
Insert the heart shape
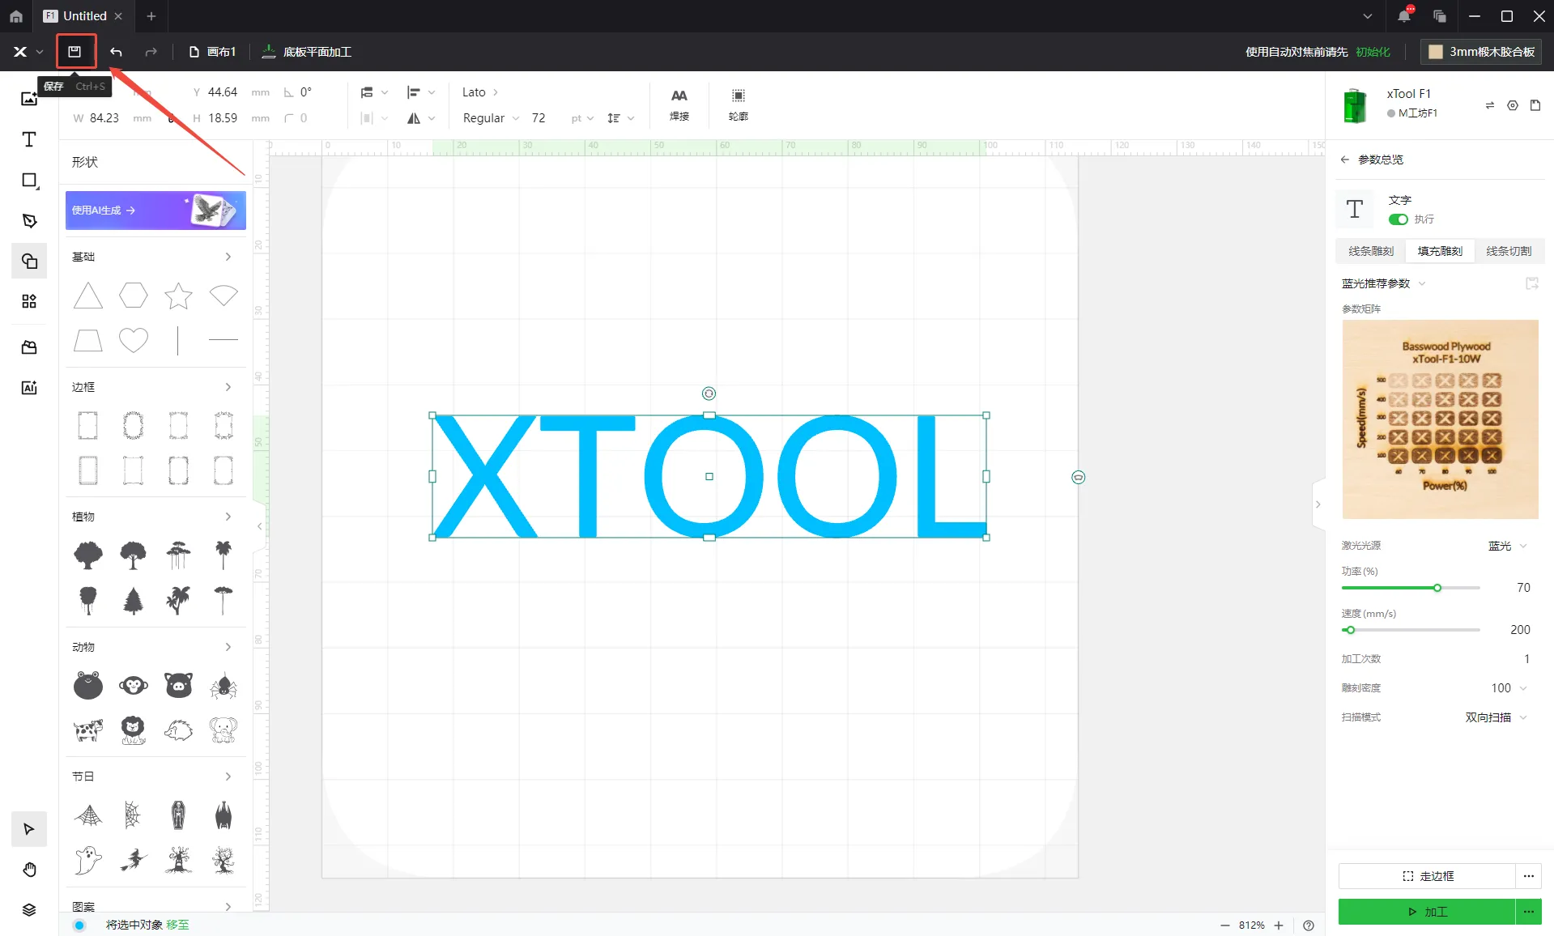tap(134, 340)
